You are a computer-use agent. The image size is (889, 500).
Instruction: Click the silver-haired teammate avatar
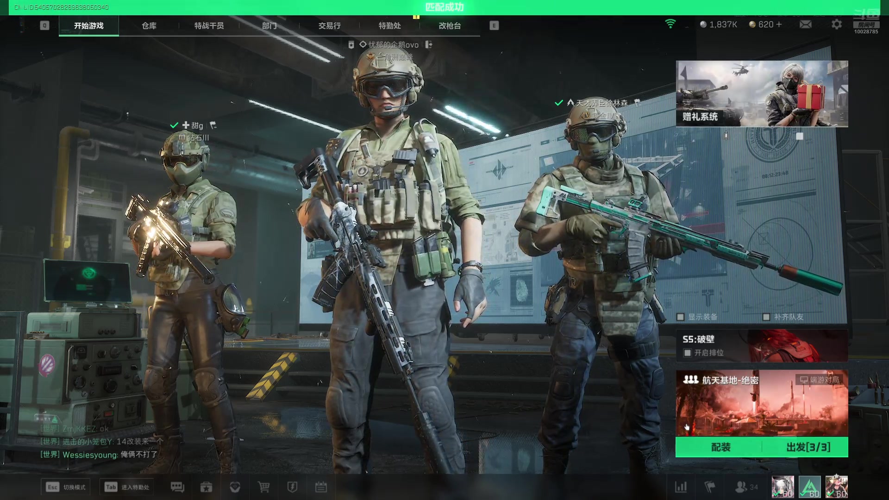point(783,487)
